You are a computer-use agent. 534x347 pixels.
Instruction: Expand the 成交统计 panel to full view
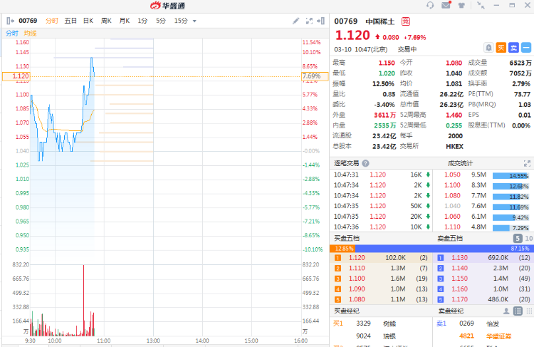(x=528, y=163)
